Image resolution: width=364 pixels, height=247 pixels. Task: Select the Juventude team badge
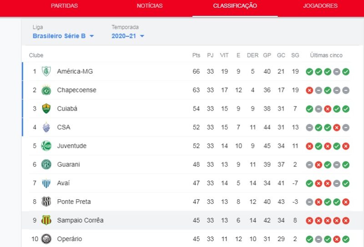tap(46, 146)
